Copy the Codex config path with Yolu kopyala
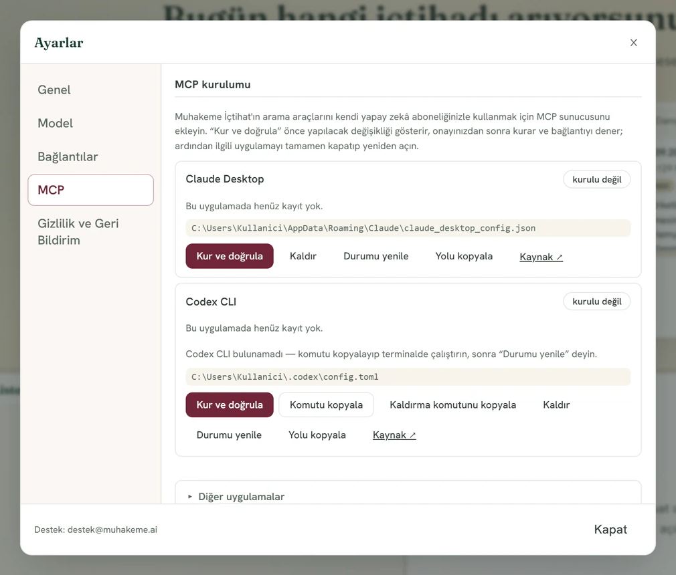Image resolution: width=676 pixels, height=575 pixels. [317, 435]
